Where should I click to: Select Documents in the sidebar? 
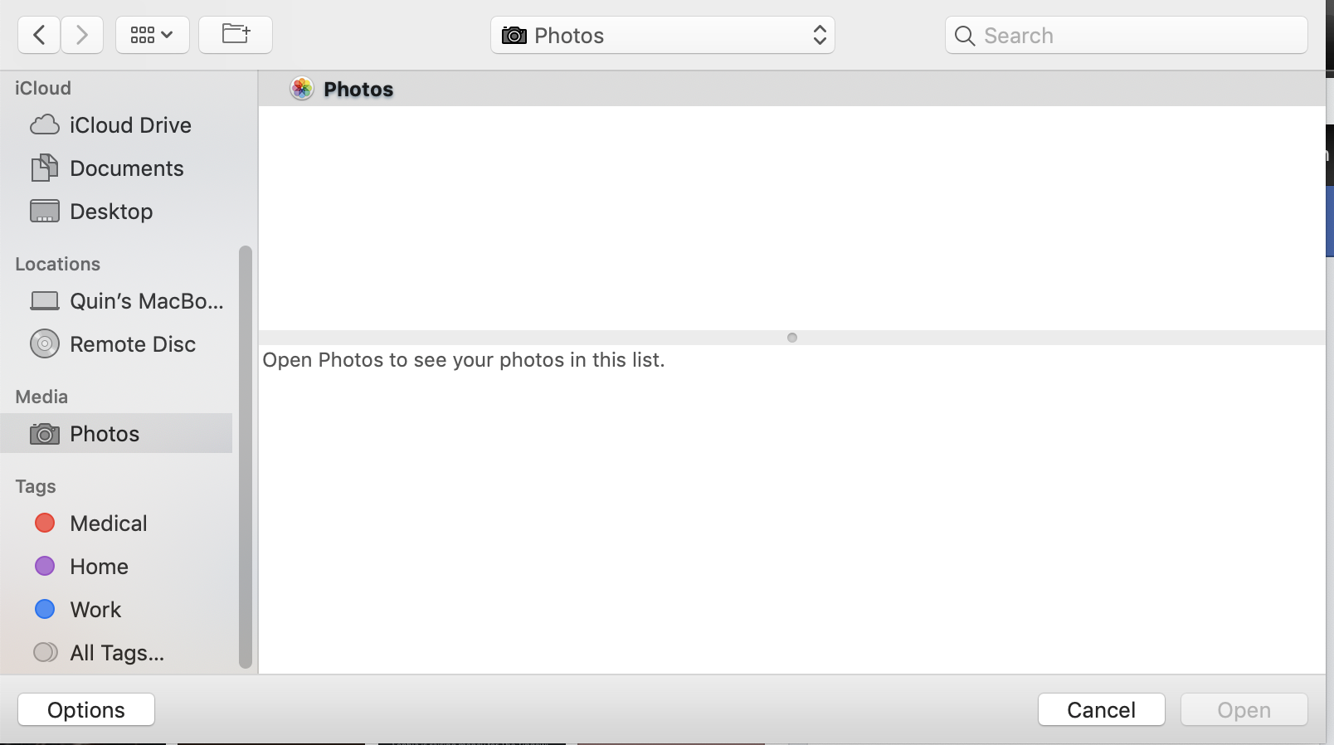pyautogui.click(x=126, y=168)
